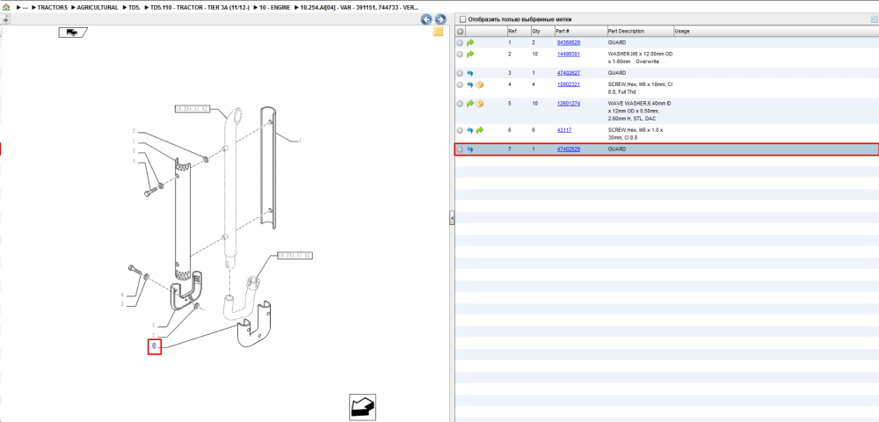Open part number link in Ref 1 row
Viewport: 879px width, 422px height.
568,42
